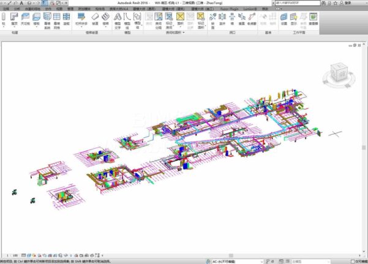
Task: Click the vertical scrollbar thumb of the view
Action: coord(364,148)
